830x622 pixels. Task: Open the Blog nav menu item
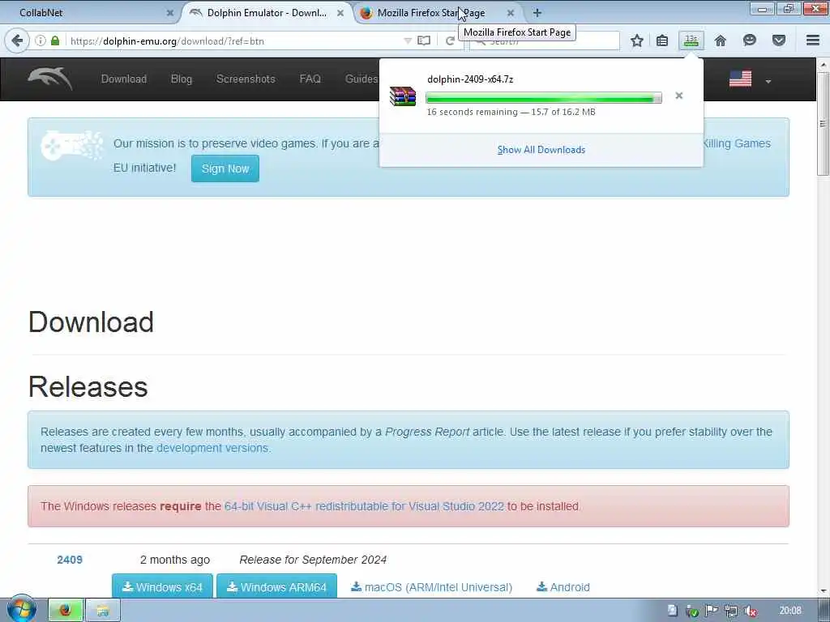click(x=181, y=79)
